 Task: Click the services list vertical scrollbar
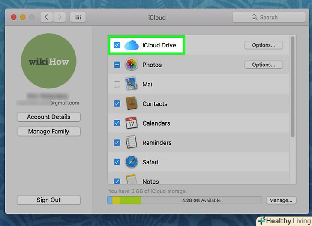click(x=292, y=87)
